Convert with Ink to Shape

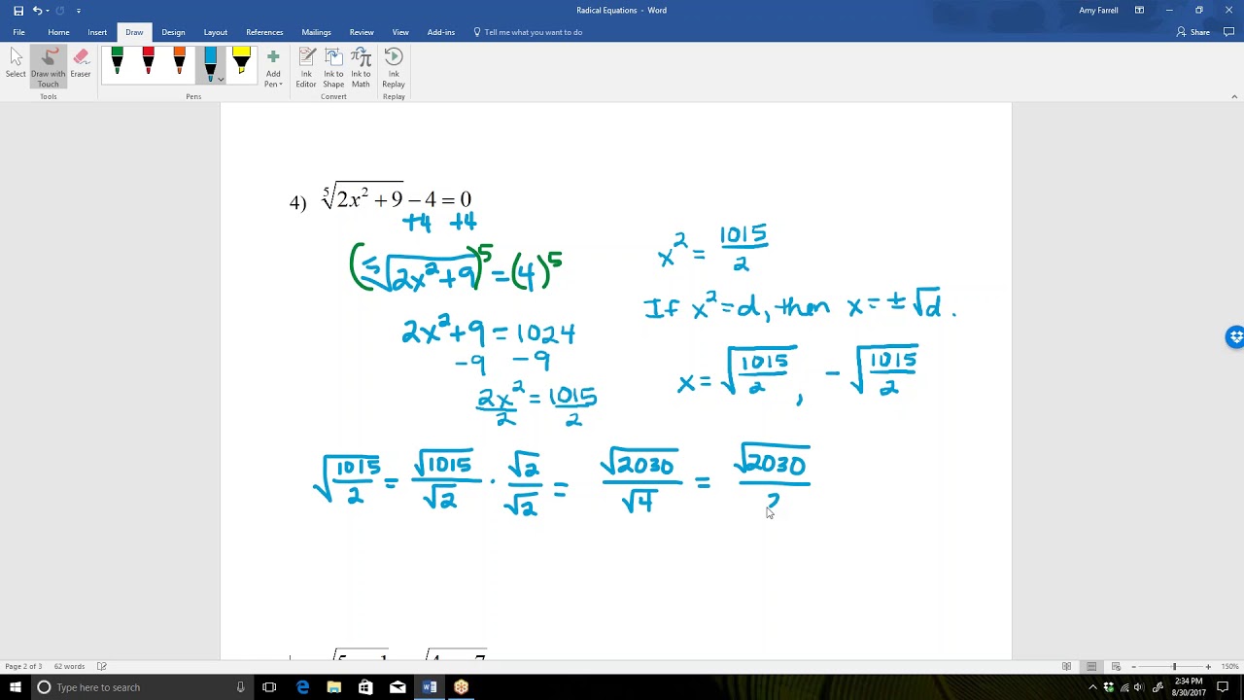tap(333, 68)
